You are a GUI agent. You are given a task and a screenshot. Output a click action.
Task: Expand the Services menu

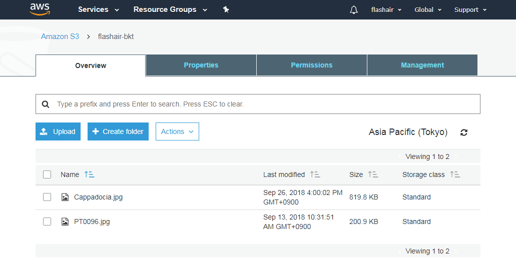[98, 9]
